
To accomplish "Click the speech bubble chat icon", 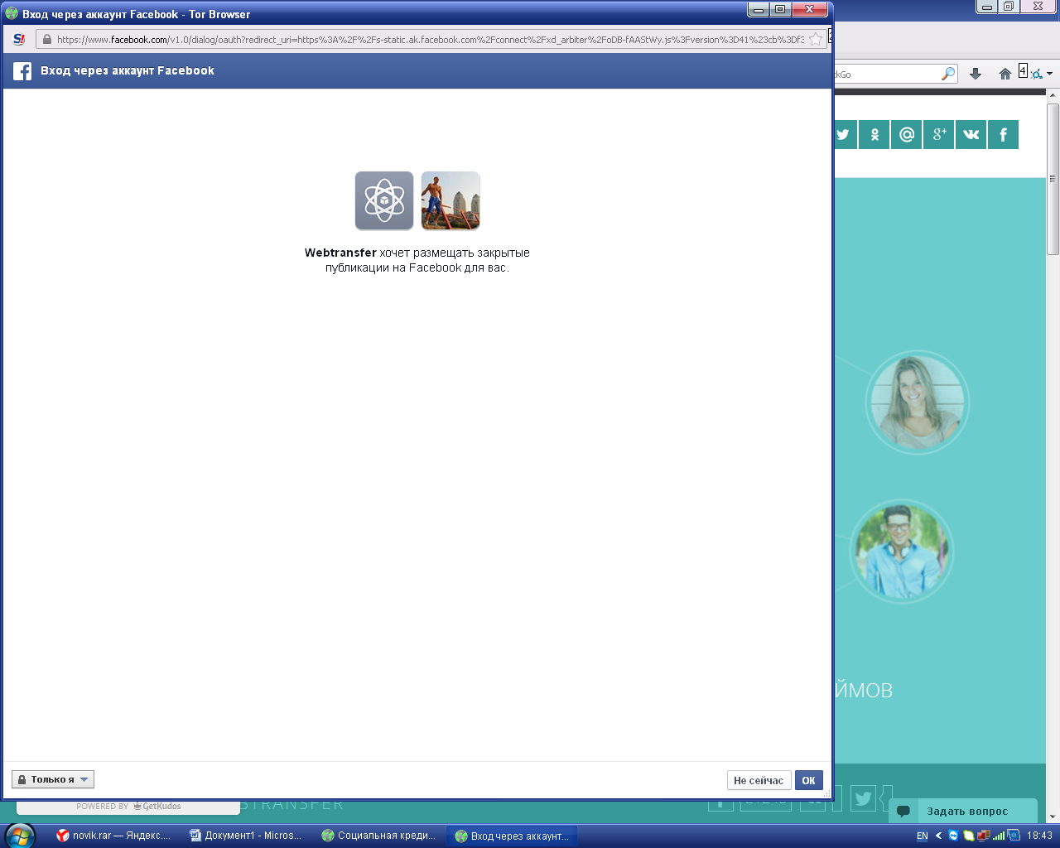I will pos(903,812).
